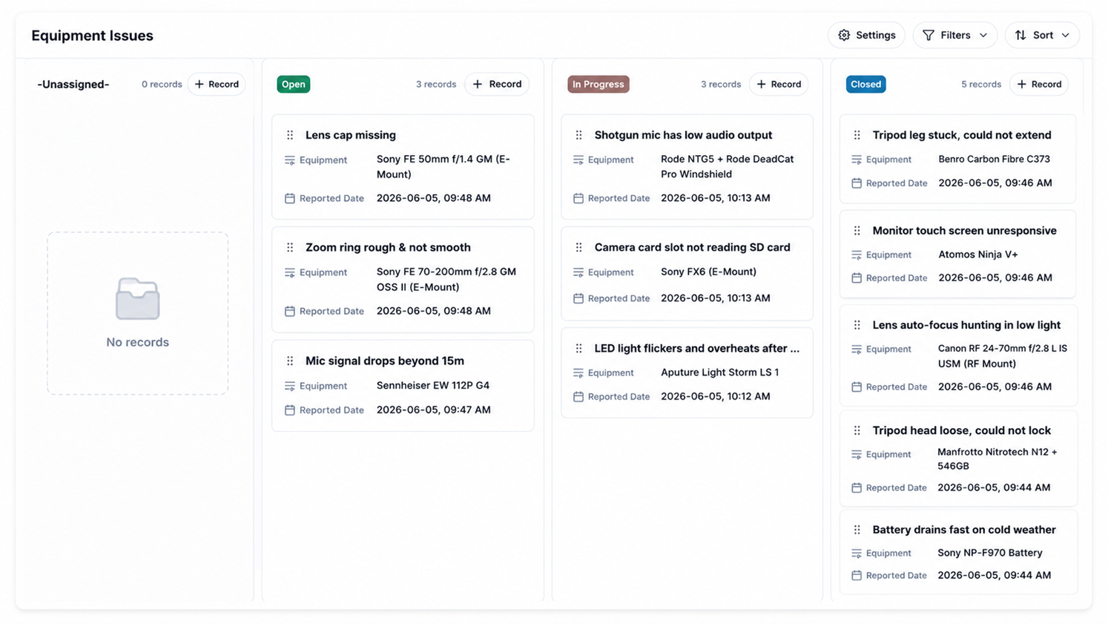Click the -Unassigned- column header
The height and width of the screenshot is (624, 1108).
(73, 85)
